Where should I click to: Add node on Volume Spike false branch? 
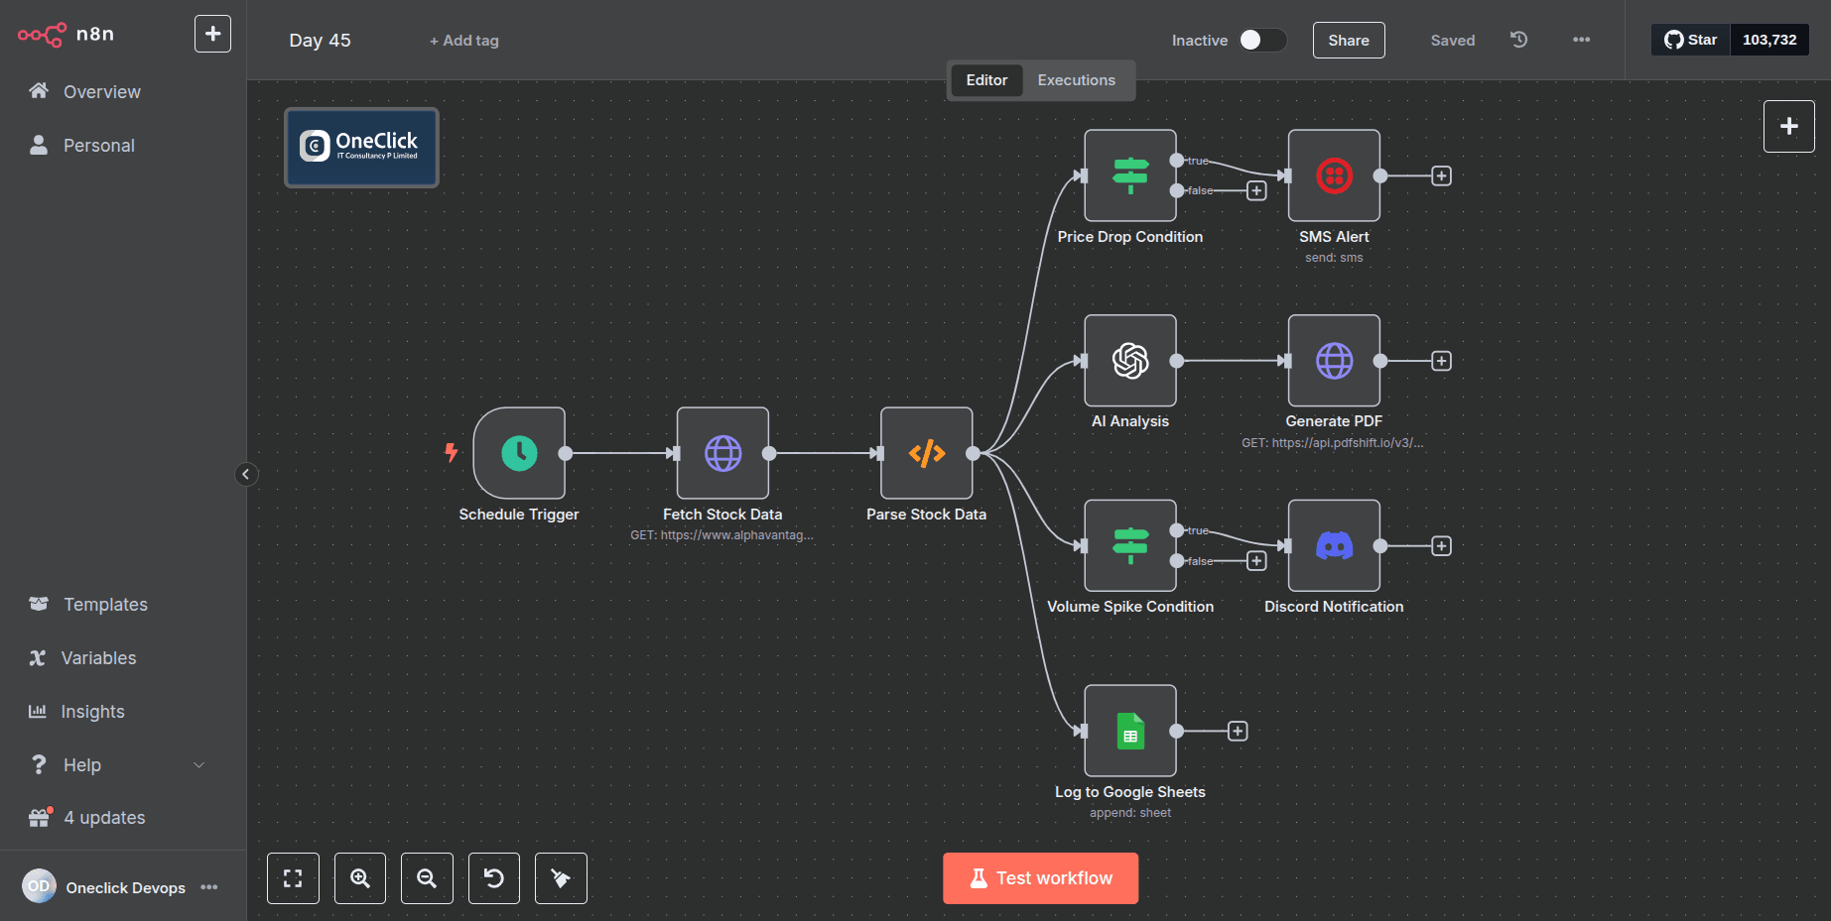coord(1256,561)
